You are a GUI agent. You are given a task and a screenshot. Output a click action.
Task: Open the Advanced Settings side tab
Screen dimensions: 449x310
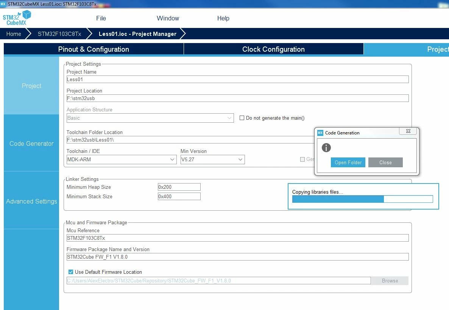click(31, 201)
